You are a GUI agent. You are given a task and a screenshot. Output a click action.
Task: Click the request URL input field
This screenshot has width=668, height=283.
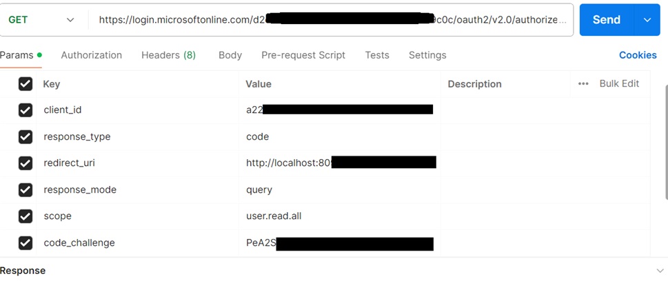click(331, 20)
